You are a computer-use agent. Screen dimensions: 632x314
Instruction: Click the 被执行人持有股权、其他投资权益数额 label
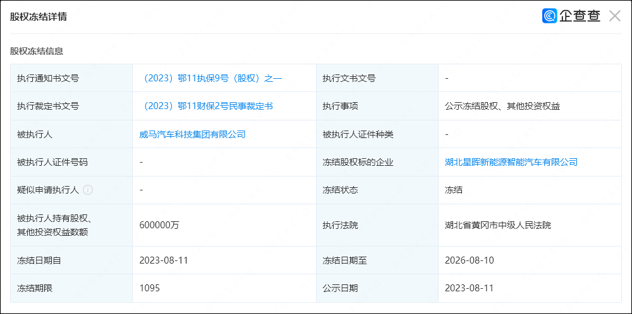point(56,225)
